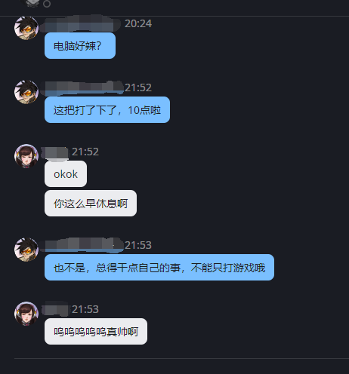Screen dimensions: 349x374
Task: Open the D.Va avatar above '呜呜呜呜呜真帅啊'
Action: tap(26, 314)
